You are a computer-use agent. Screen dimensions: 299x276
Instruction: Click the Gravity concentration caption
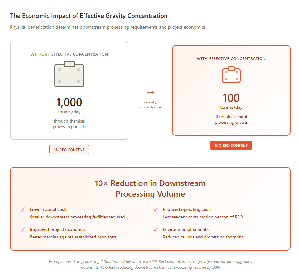point(150,105)
